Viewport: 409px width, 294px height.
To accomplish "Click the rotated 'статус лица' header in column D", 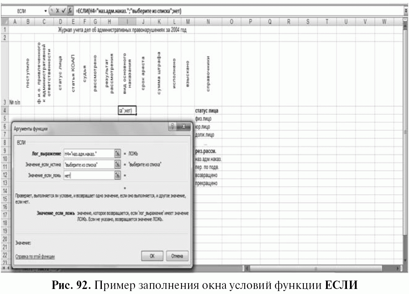I will pos(60,74).
